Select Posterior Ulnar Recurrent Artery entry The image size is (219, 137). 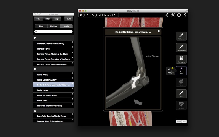click(x=53, y=44)
